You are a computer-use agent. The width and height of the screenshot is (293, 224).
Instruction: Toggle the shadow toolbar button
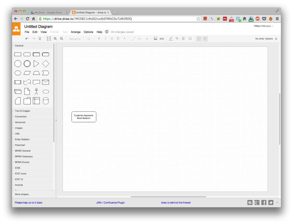190,39
